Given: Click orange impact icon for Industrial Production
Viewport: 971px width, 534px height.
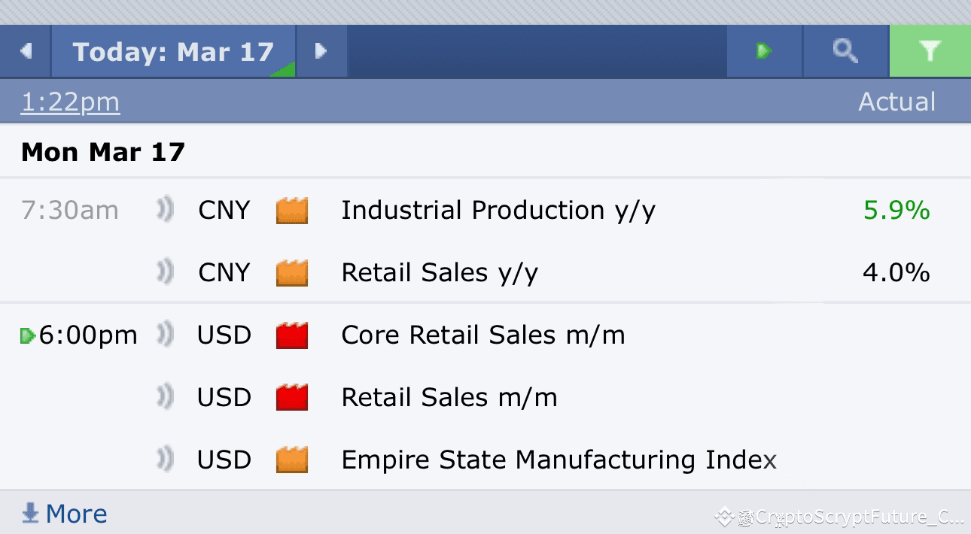Looking at the screenshot, I should [x=292, y=211].
